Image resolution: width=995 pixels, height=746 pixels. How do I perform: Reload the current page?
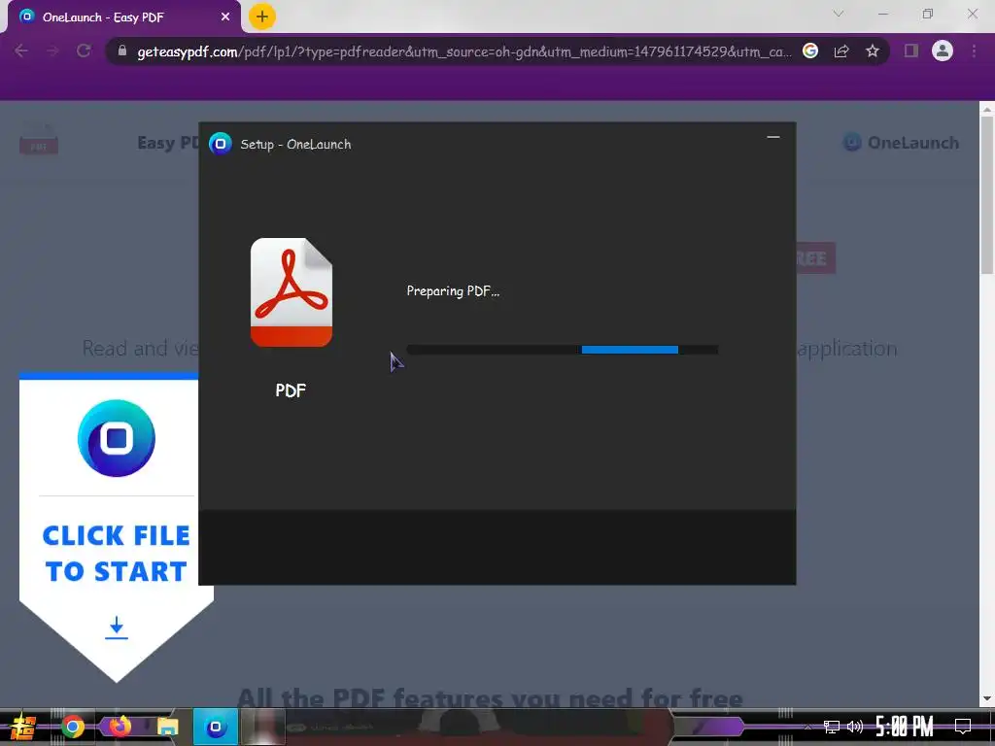coord(84,51)
